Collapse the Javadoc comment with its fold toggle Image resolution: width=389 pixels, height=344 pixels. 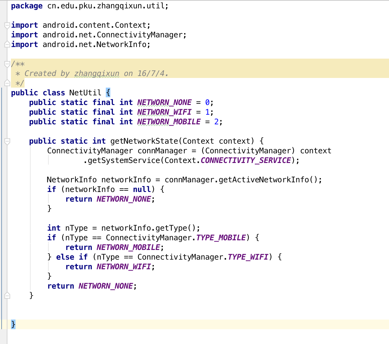7,64
